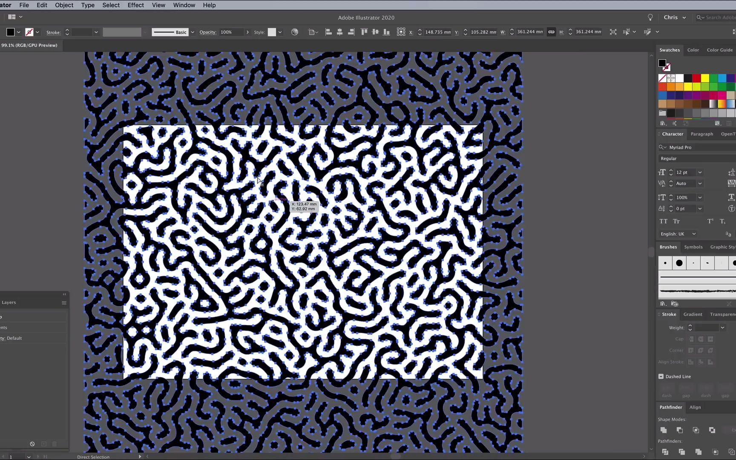Click the Merge pathfinder icon
The width and height of the screenshot is (736, 460).
[x=698, y=452]
